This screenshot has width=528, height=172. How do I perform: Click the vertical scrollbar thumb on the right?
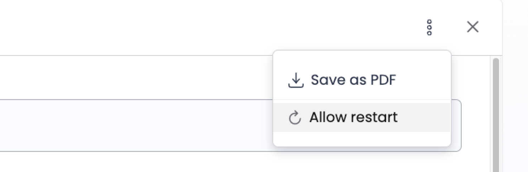[x=496, y=114]
